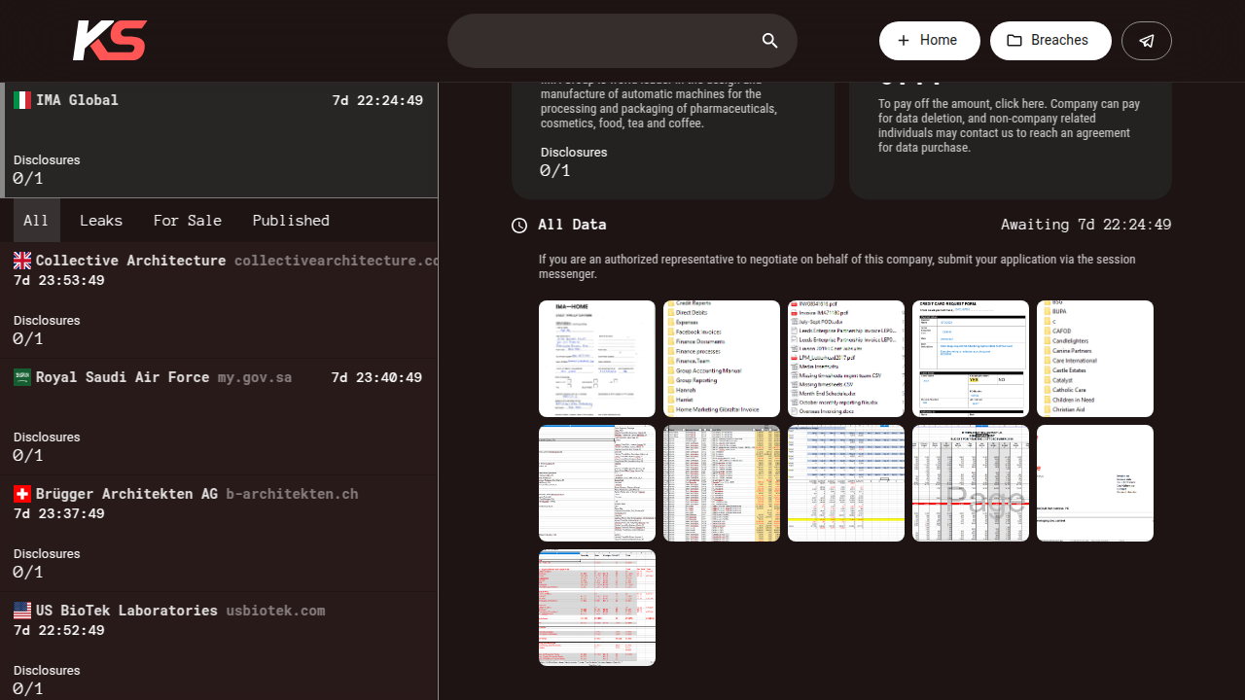Click the folder icon on the Breaches button
This screenshot has height=700, width=1245.
pyautogui.click(x=1014, y=41)
